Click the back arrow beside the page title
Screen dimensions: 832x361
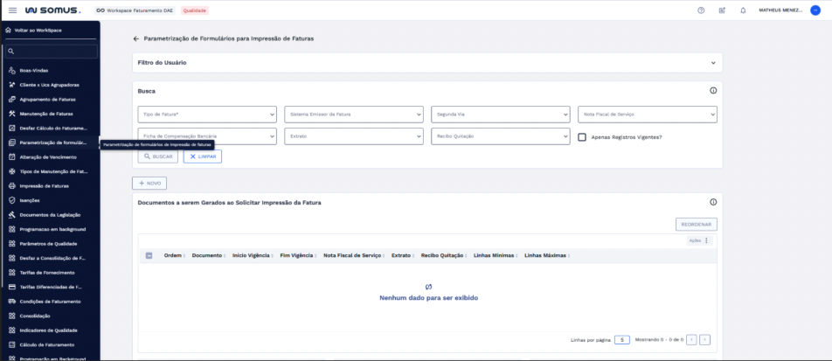[x=135, y=39]
